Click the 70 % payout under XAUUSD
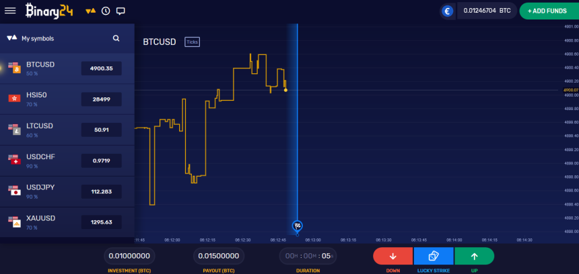The image size is (579, 274). (32, 228)
